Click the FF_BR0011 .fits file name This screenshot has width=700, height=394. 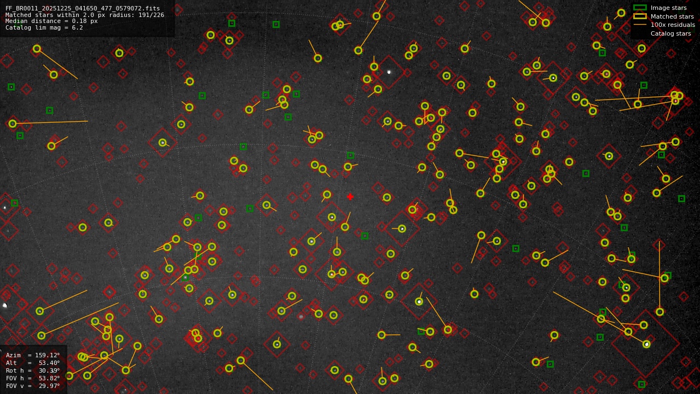(83, 9)
